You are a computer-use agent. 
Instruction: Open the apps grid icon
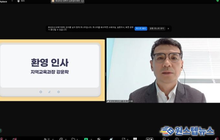[135, 139]
